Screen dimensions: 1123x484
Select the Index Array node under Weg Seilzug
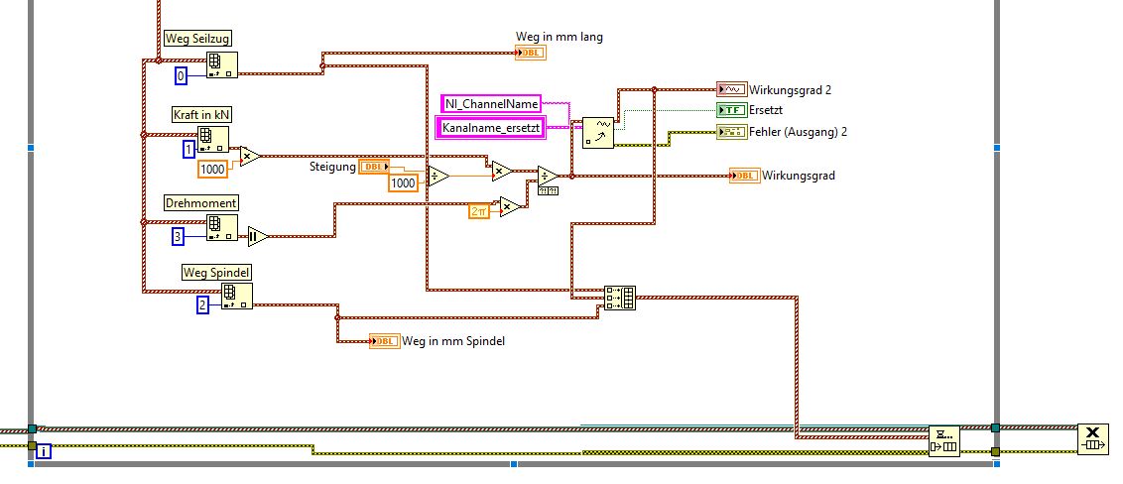coord(222,64)
